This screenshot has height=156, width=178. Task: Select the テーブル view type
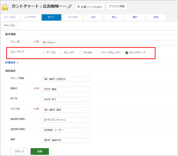click(44, 53)
